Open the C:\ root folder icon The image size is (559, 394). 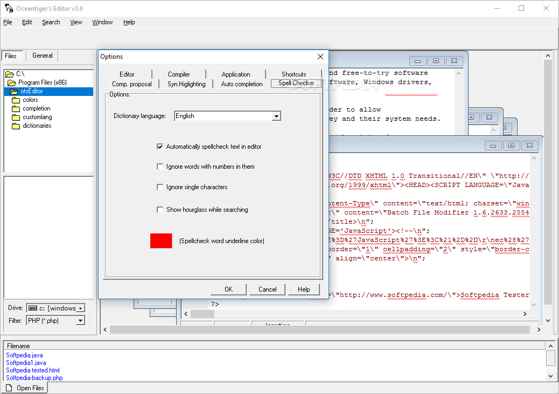10,74
